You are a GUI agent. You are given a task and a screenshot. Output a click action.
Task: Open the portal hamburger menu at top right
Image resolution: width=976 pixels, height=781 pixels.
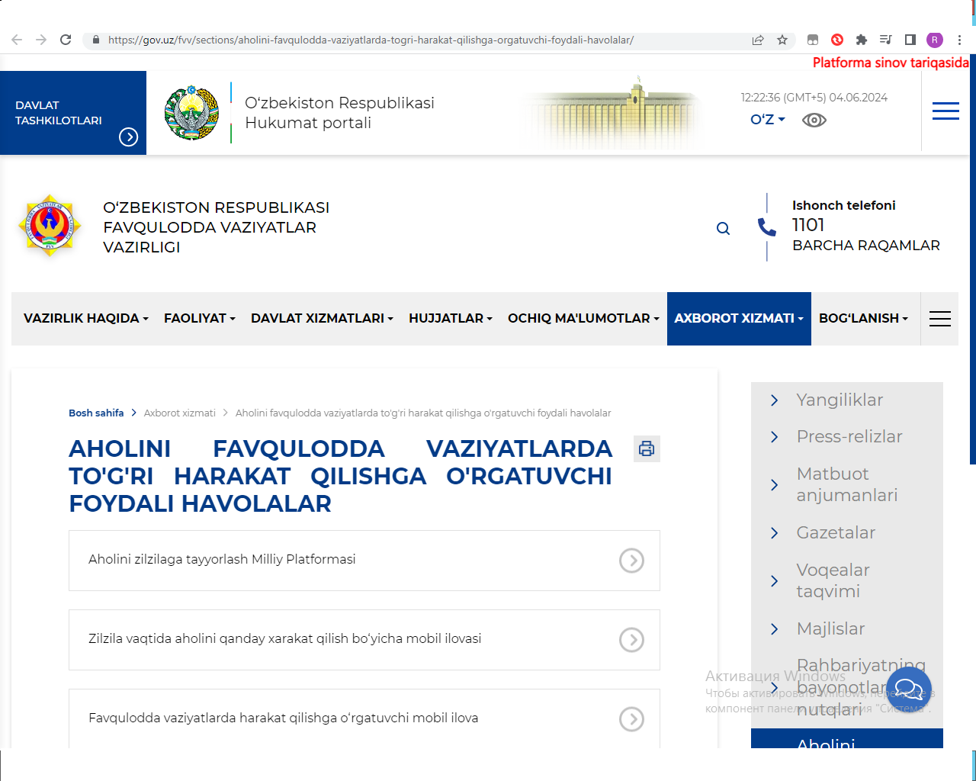945,111
